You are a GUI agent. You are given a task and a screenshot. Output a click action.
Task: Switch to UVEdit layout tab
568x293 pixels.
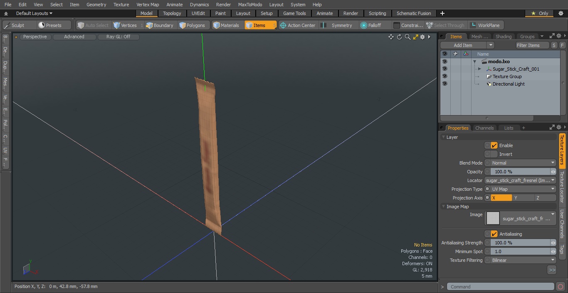[198, 13]
